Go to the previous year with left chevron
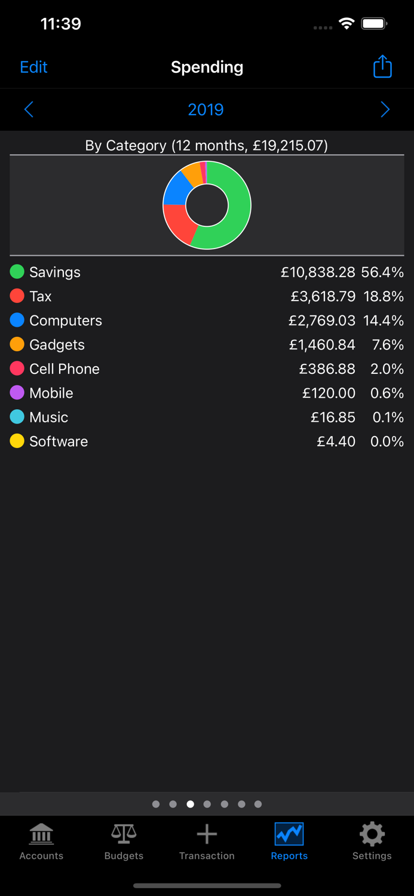414x896 pixels. coord(29,109)
